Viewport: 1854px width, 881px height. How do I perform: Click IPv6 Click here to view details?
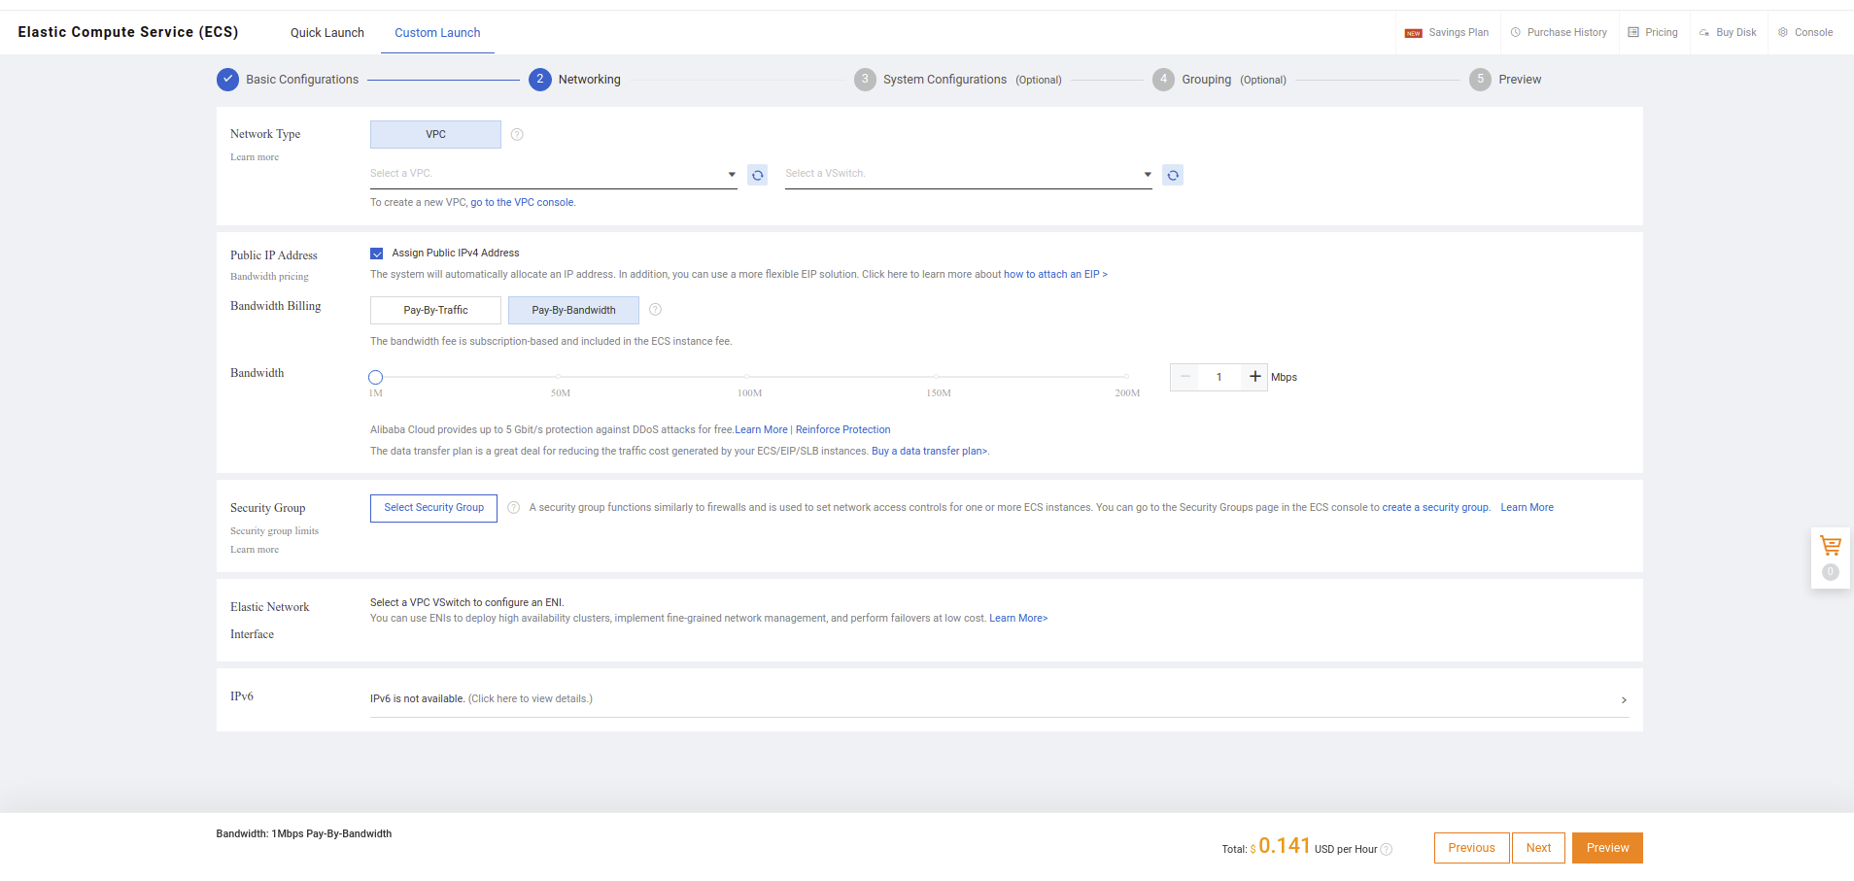531,699
